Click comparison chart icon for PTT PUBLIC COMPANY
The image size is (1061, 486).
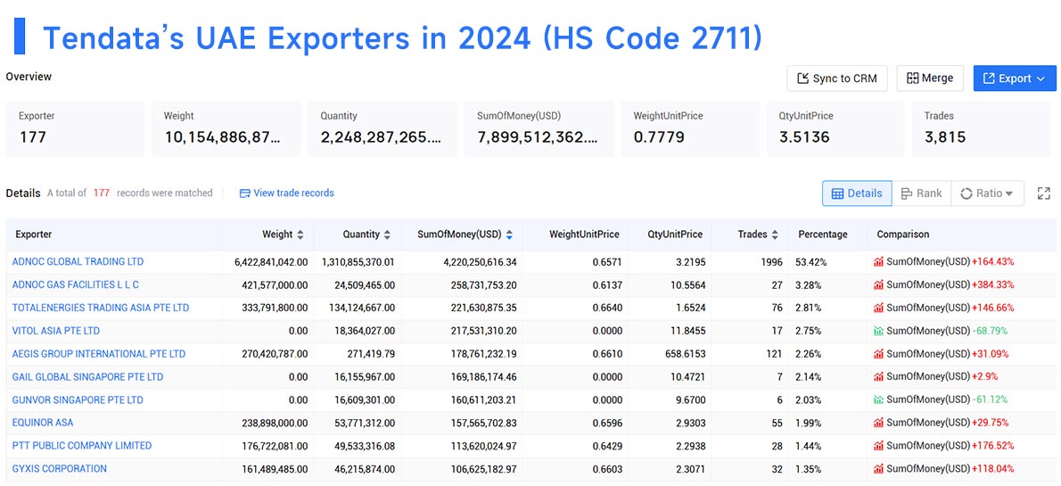878,446
